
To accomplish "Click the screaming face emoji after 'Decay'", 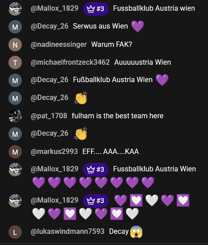I will (x=136, y=232).
